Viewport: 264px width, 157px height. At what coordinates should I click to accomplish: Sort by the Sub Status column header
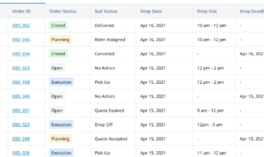(106, 11)
